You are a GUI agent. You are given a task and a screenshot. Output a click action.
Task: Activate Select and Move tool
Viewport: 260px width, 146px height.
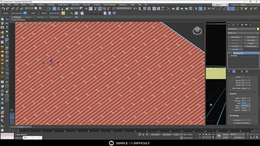54,9
